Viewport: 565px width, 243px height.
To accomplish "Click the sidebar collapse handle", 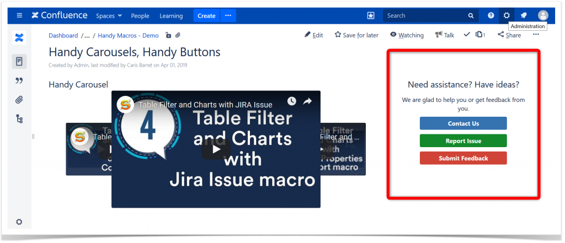I will (x=33, y=136).
